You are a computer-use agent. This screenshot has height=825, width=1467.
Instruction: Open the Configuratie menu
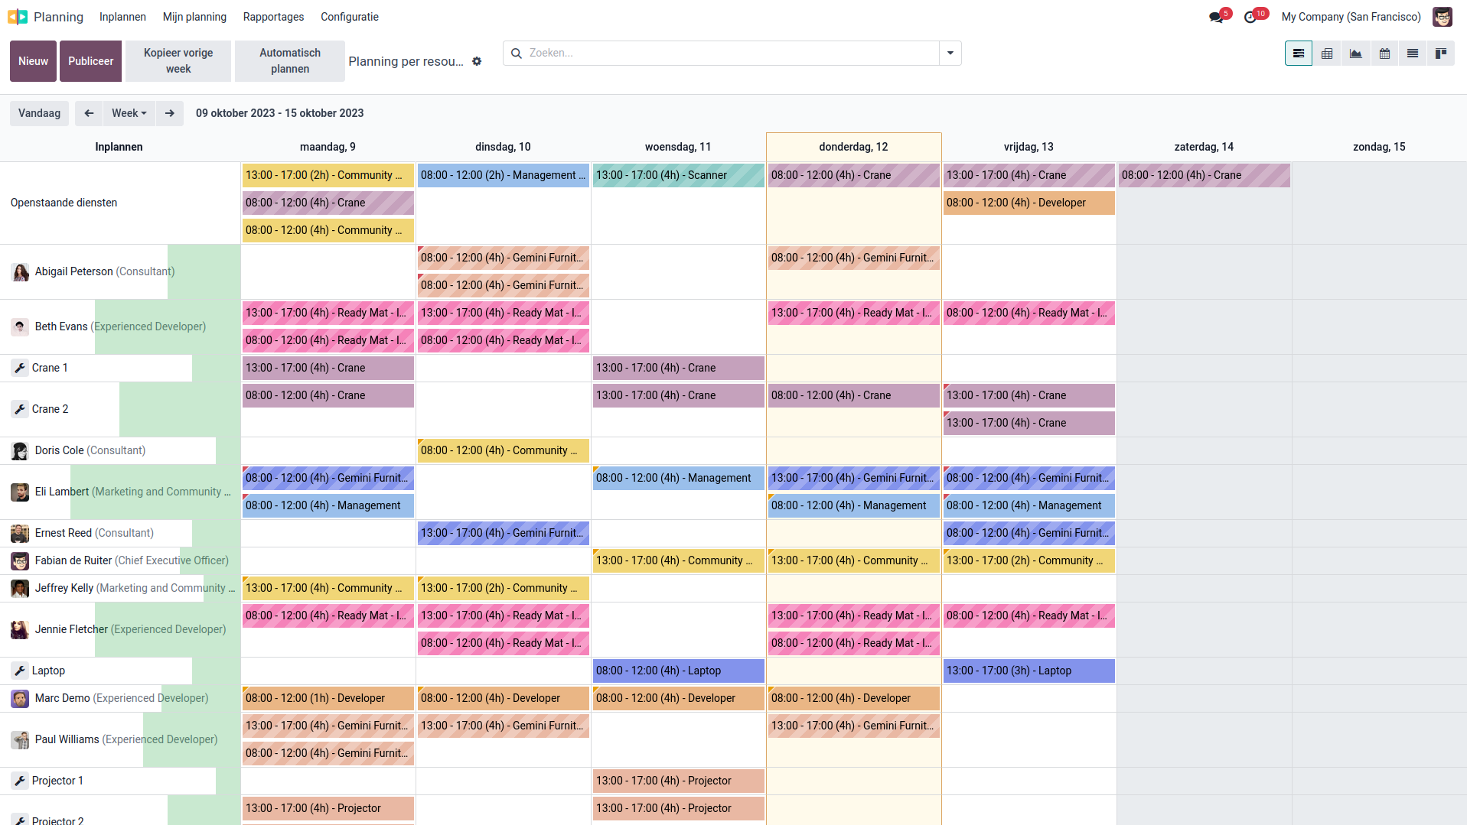click(x=349, y=16)
